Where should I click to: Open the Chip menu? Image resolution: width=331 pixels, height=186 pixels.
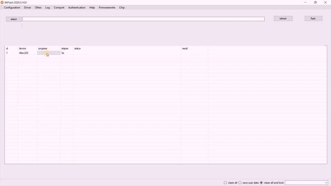122,8
